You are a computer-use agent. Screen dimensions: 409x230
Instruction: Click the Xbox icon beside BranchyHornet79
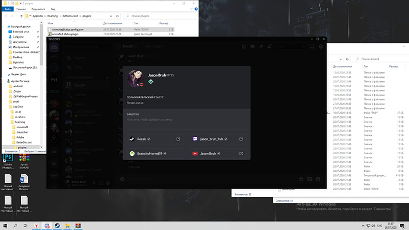(132, 154)
